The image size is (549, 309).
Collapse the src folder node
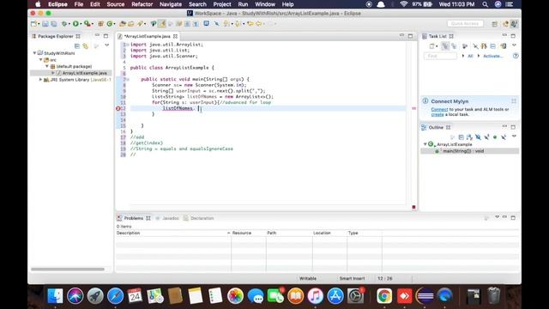pyautogui.click(x=41, y=59)
